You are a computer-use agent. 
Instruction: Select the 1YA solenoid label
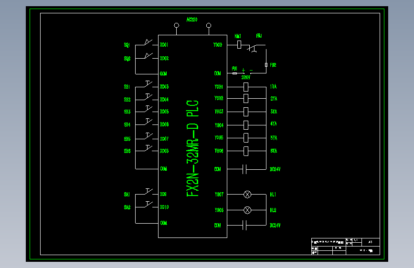click(273, 86)
